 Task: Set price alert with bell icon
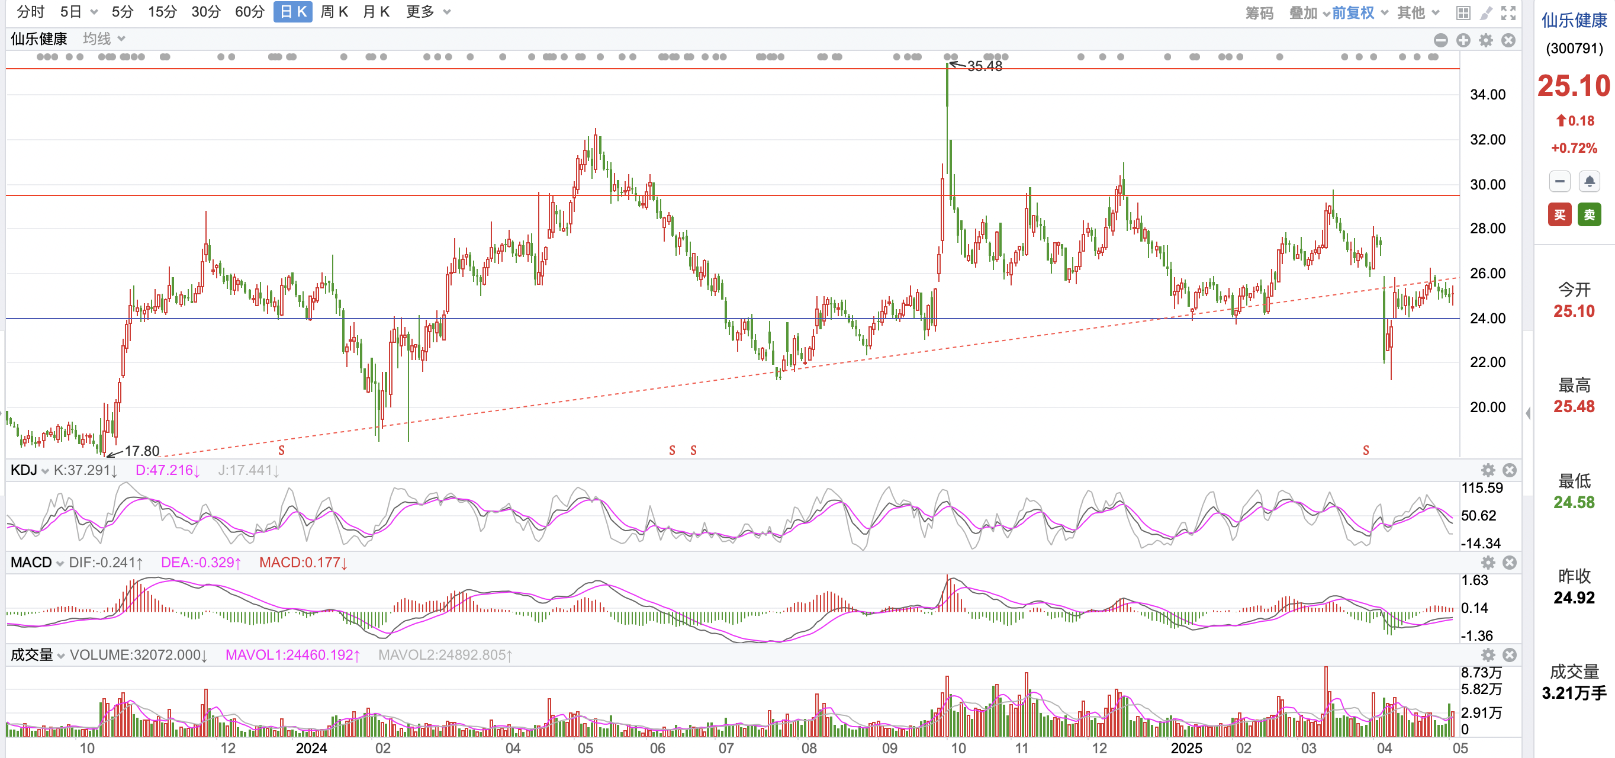pyautogui.click(x=1589, y=182)
